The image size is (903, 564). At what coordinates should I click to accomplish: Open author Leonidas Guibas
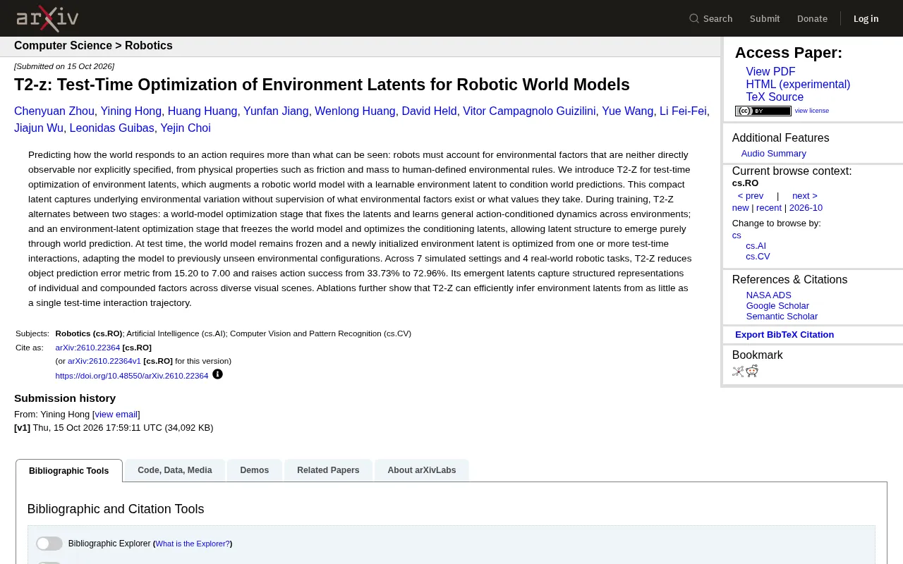111,128
